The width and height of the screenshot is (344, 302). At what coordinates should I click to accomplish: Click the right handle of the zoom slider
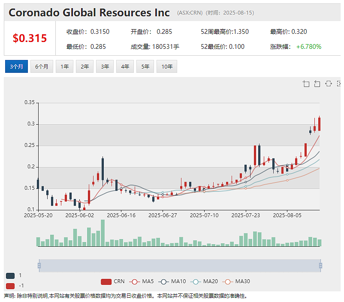[x=320, y=266]
